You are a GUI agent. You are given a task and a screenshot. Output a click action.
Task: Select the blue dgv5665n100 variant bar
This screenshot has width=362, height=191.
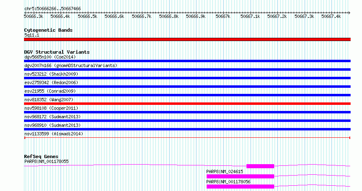point(187,61)
